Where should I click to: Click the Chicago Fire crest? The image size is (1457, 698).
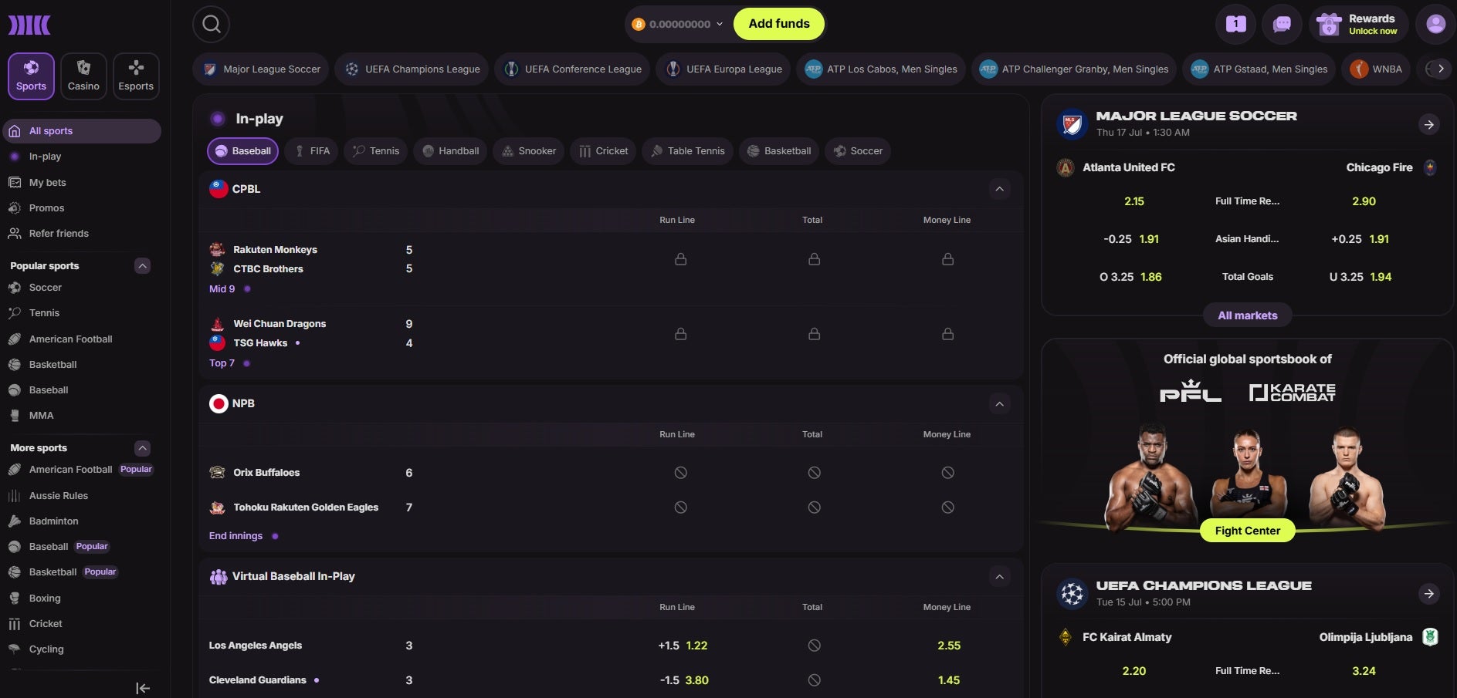click(x=1430, y=167)
